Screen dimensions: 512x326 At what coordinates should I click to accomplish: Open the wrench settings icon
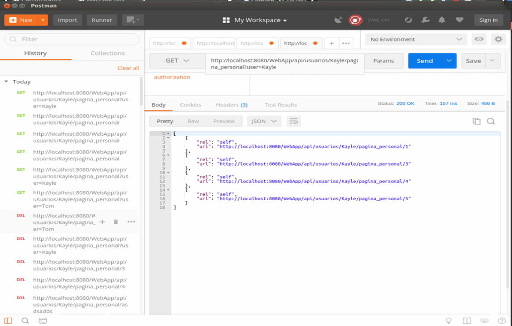pyautogui.click(x=425, y=20)
